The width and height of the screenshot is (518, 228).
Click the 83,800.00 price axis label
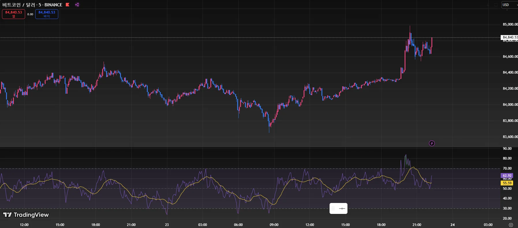coord(510,121)
